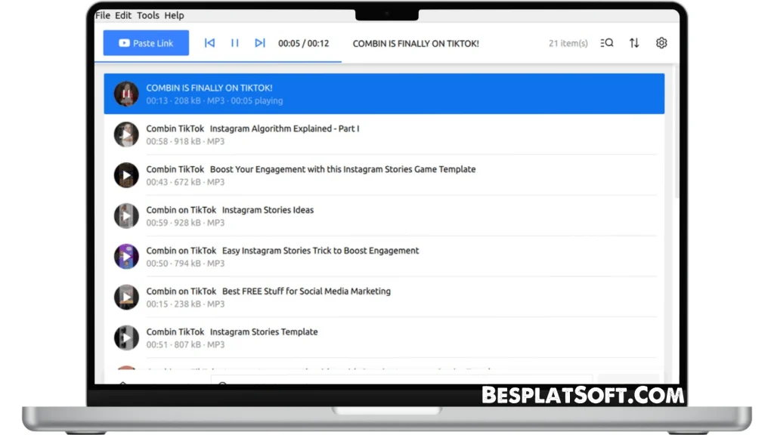The width and height of the screenshot is (774, 435).
Task: Click the 00:05 / 00:12 time display
Action: point(304,43)
